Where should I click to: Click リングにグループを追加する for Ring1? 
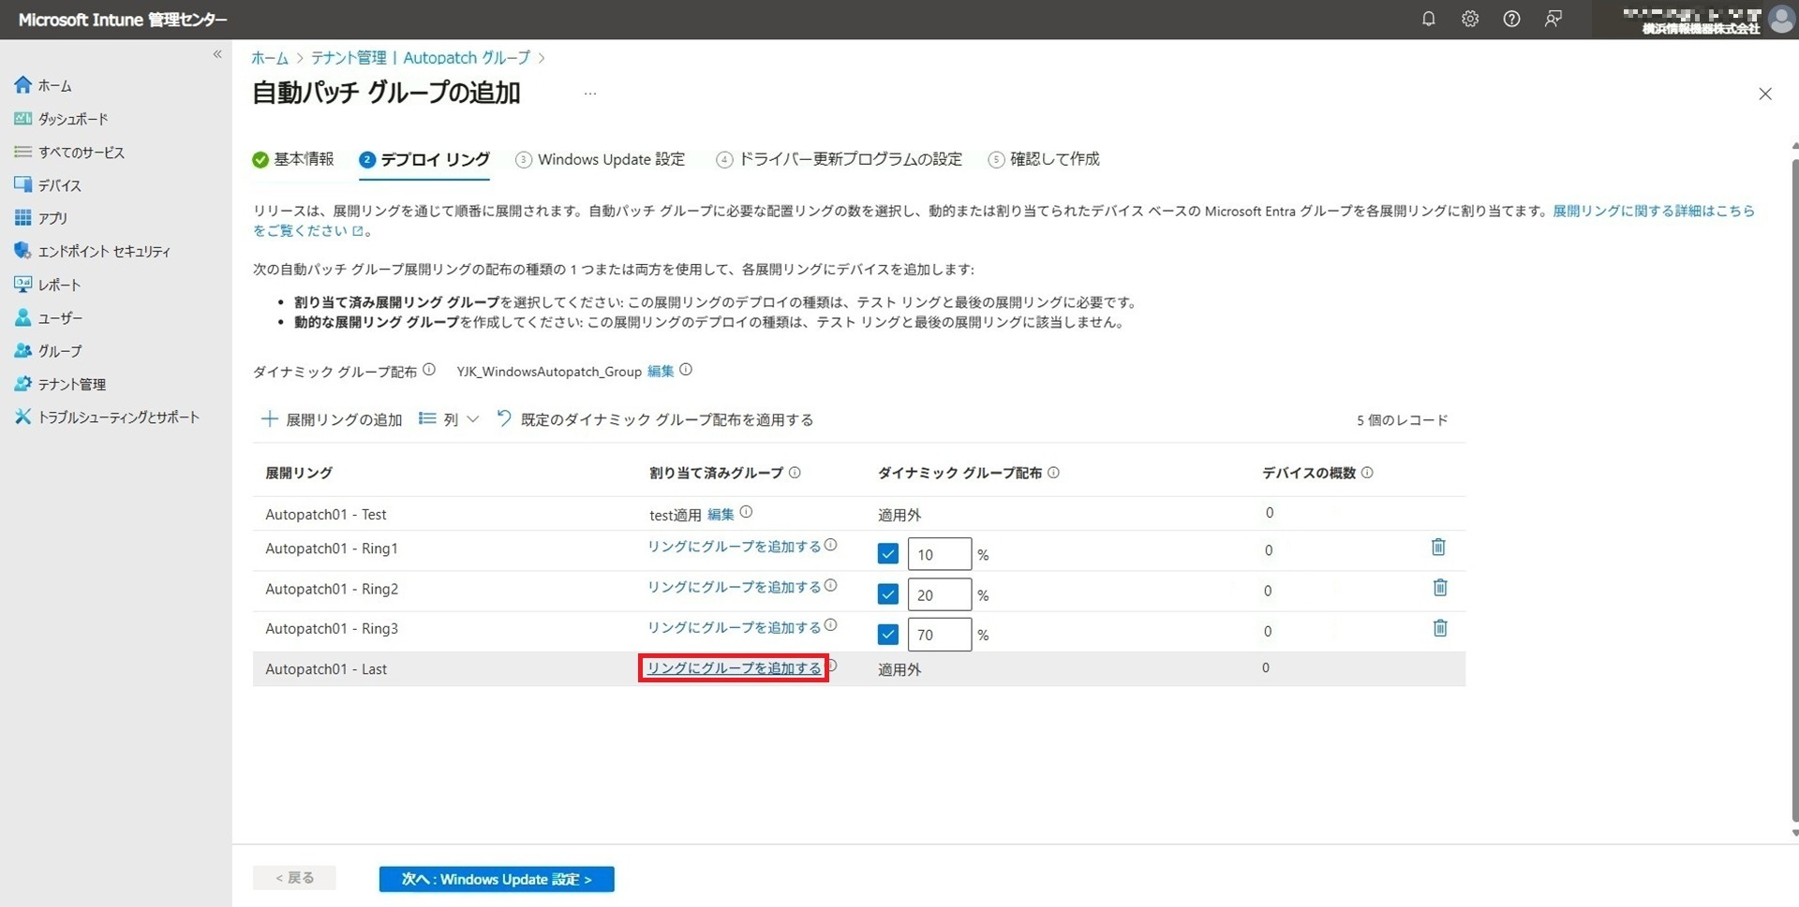tap(734, 547)
